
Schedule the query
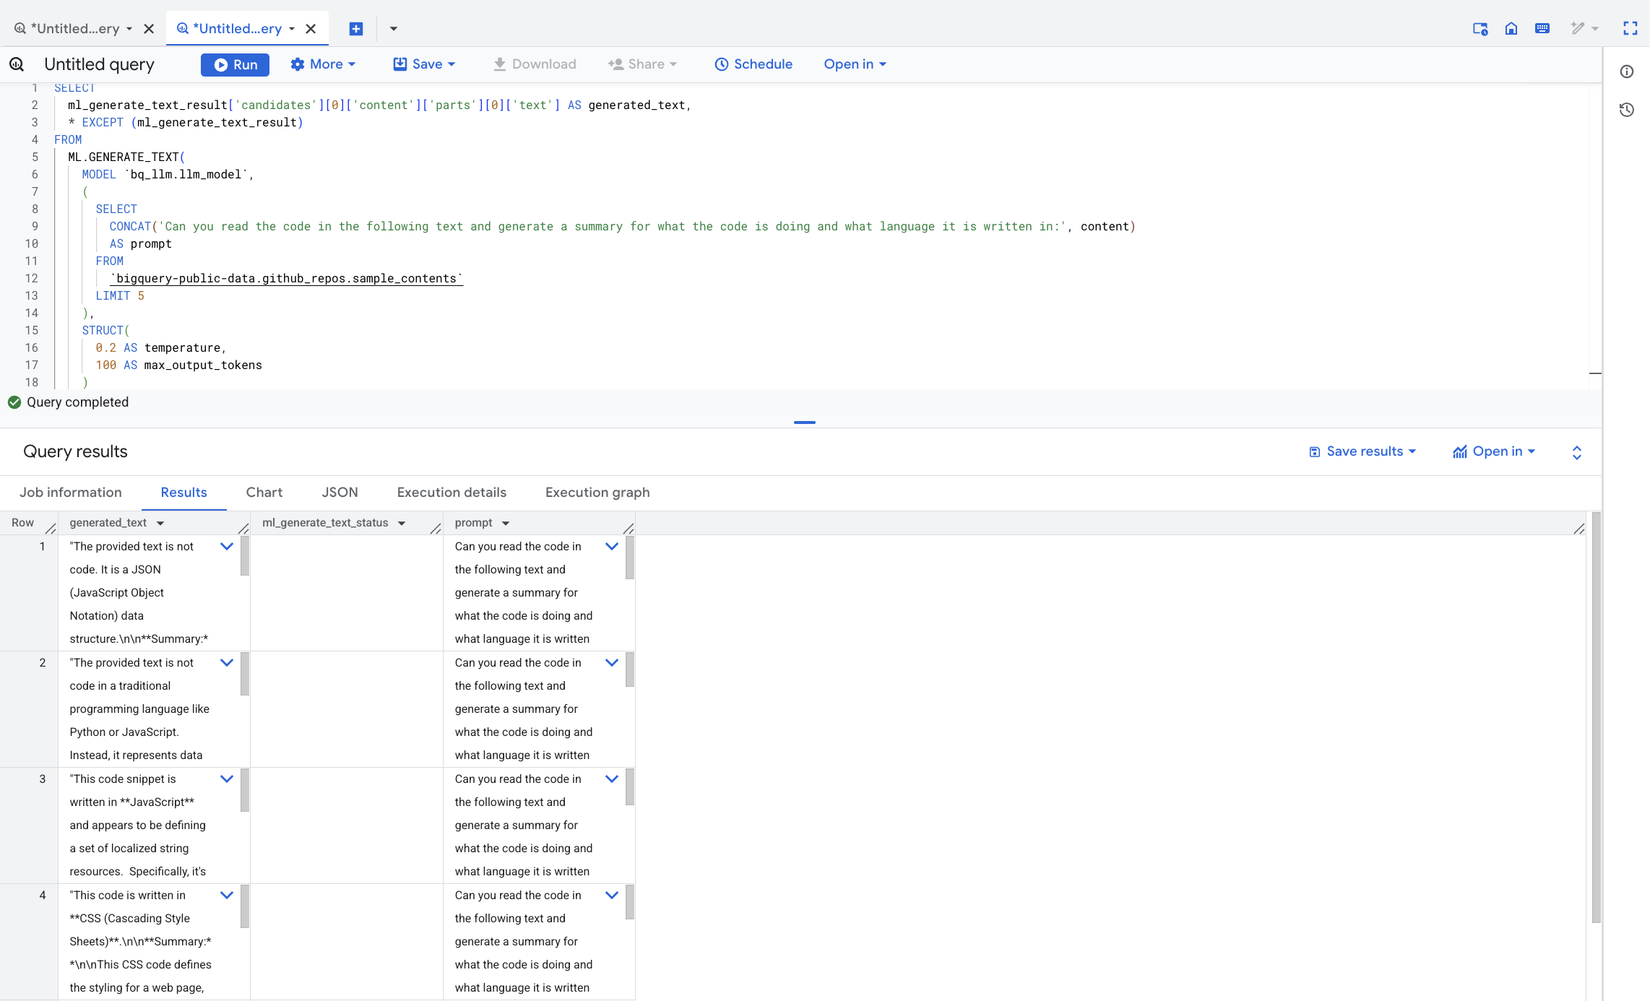753,64
